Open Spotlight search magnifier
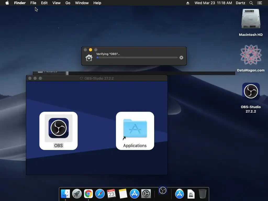This screenshot has height=201, width=268. click(x=251, y=3)
